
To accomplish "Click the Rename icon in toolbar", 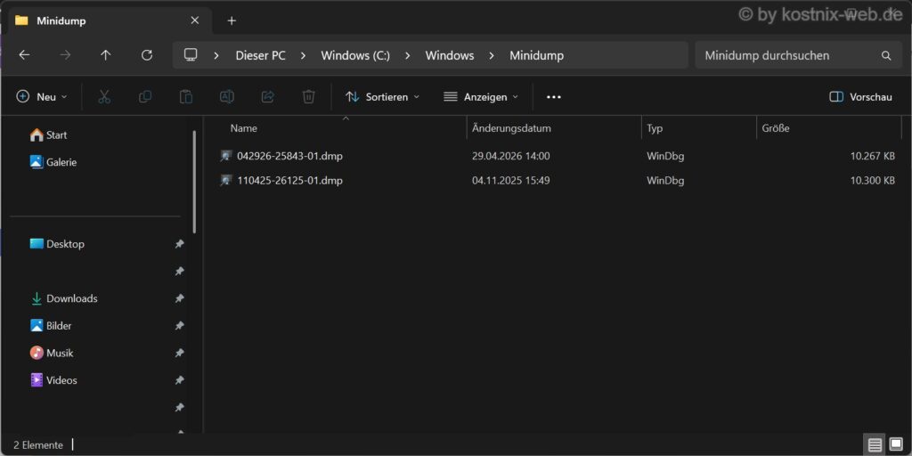I will click(x=227, y=96).
